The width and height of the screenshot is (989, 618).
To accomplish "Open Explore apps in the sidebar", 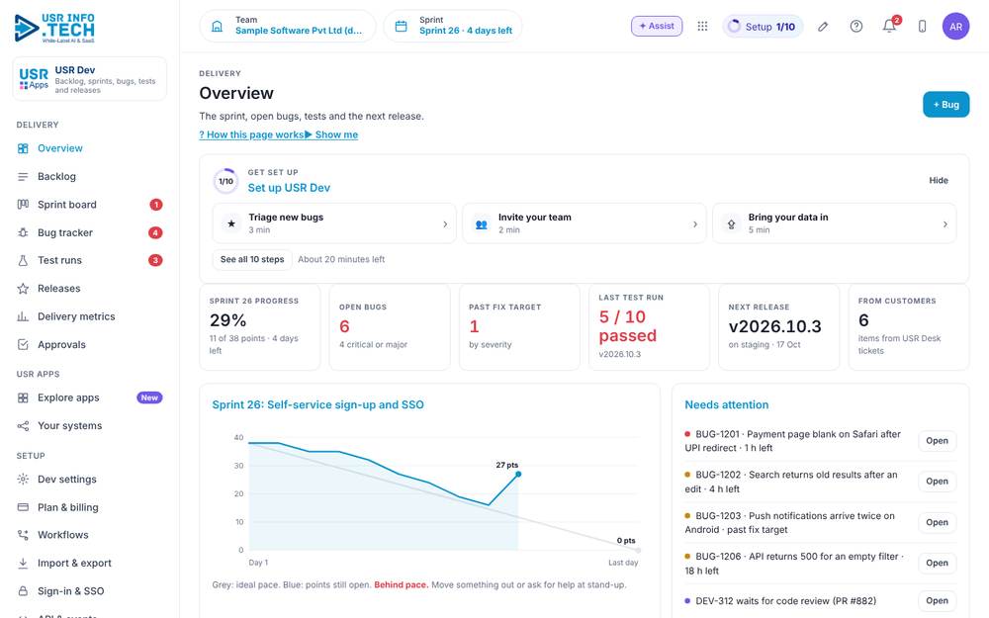I will tap(90, 397).
